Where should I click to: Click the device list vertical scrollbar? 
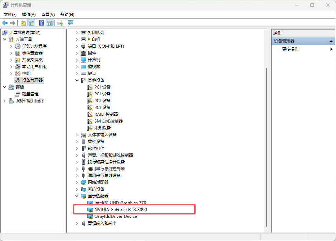[x=266, y=147]
